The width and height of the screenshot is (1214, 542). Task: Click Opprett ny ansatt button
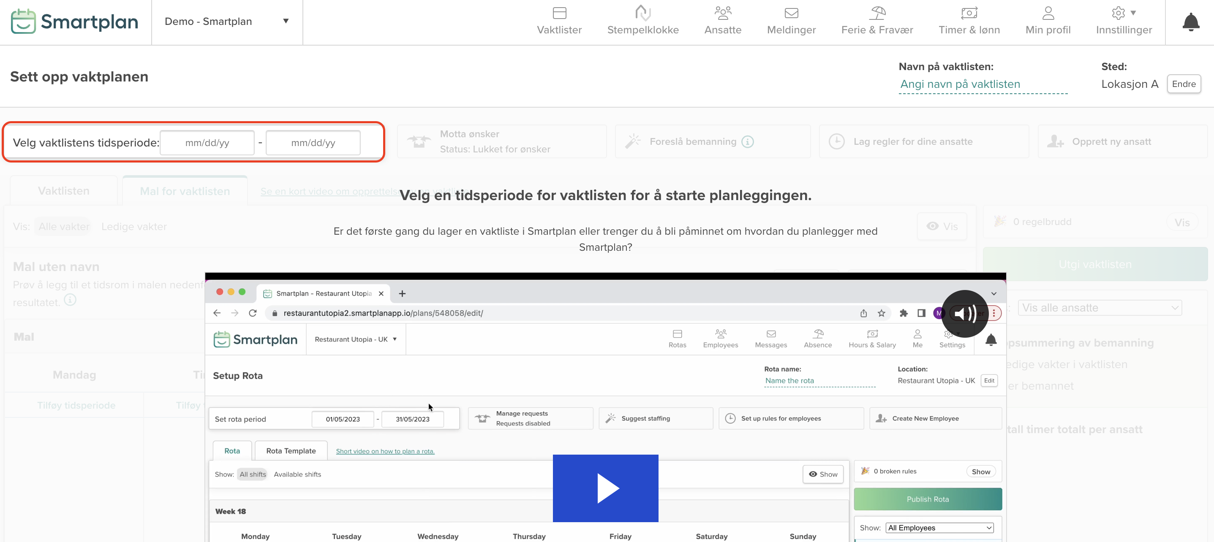[x=1122, y=141]
